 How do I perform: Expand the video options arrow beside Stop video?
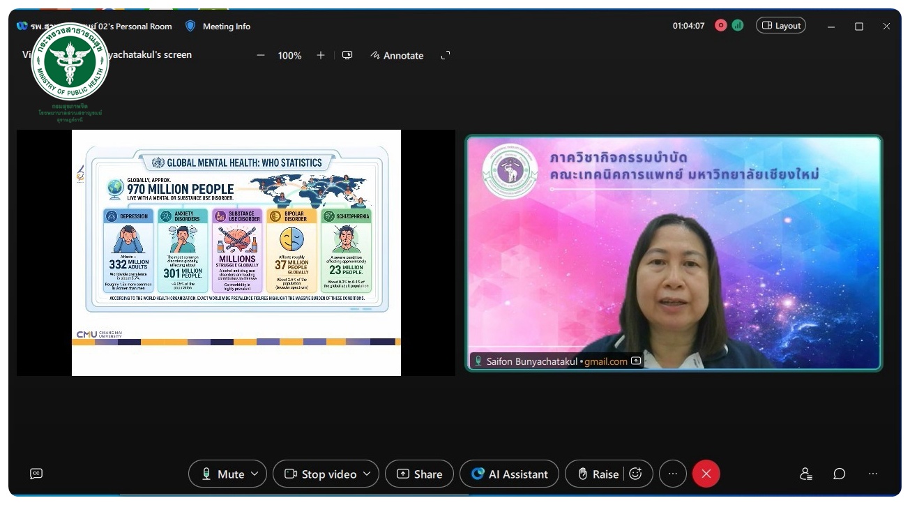368,474
